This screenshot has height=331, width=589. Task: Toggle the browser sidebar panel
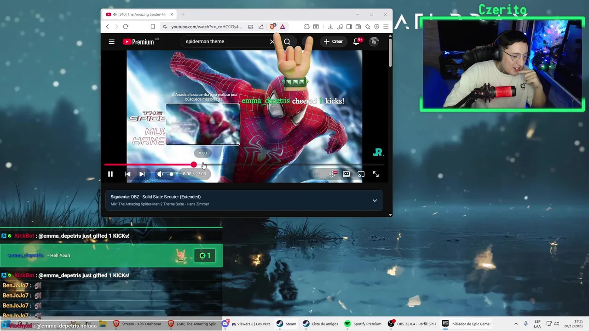349,27
